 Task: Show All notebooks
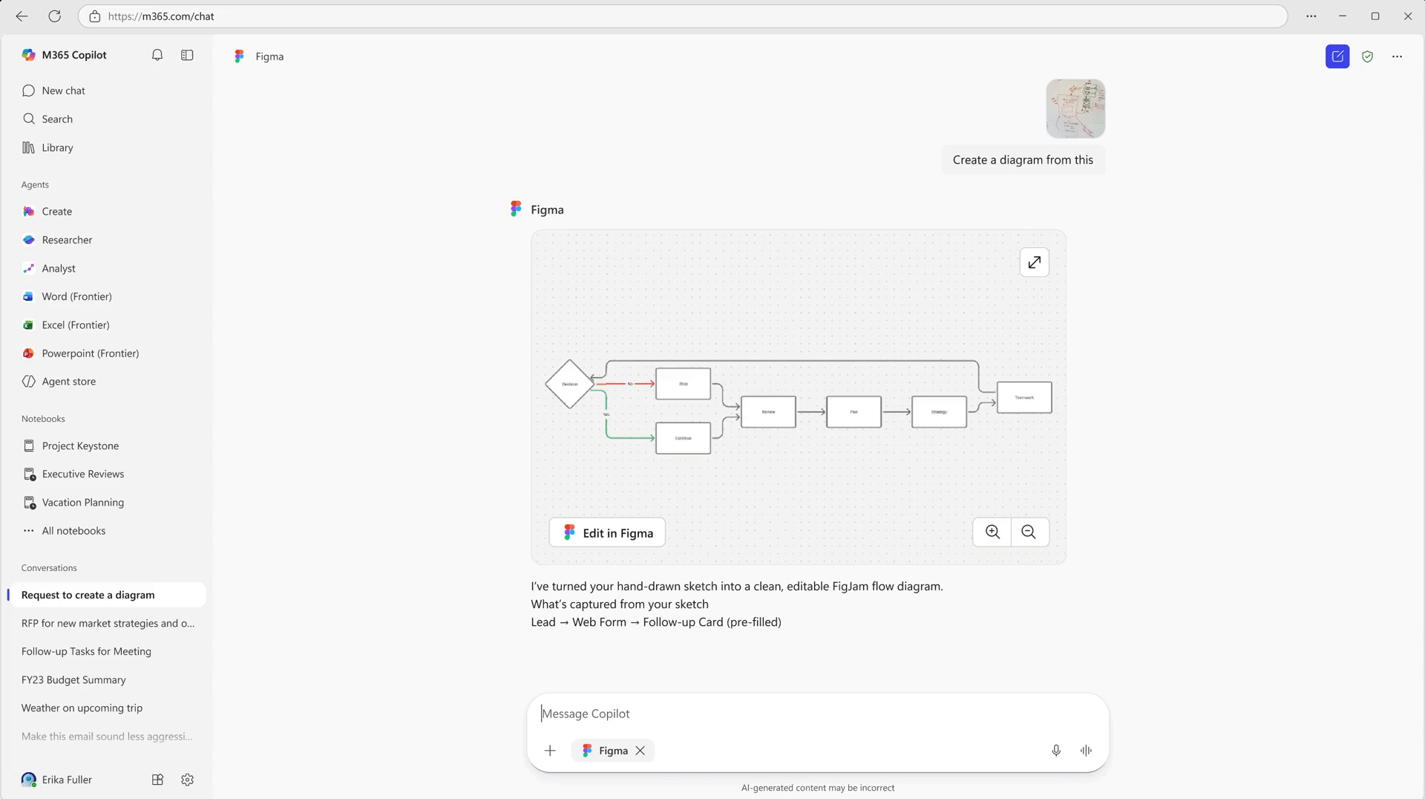73,530
